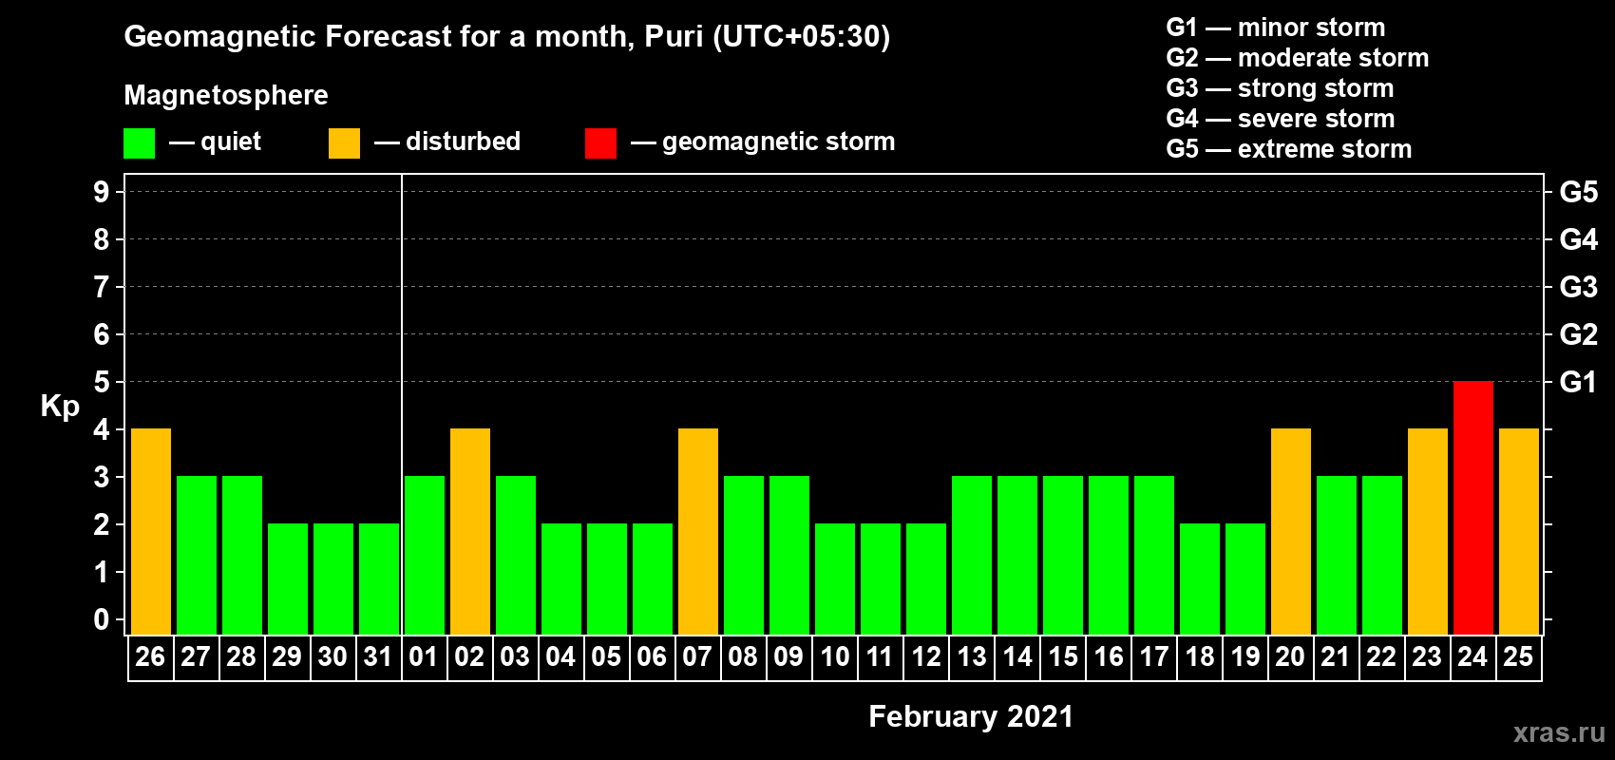Click date label 06 on the axis
Image resolution: width=1615 pixels, height=760 pixels.
(x=652, y=656)
